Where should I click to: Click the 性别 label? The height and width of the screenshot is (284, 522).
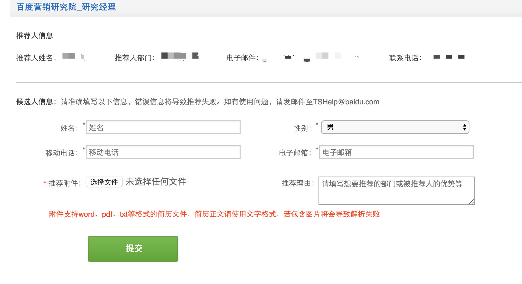(302, 128)
